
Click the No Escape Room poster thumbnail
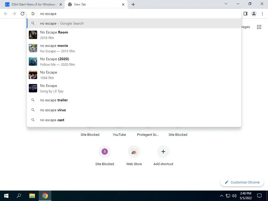point(33,35)
